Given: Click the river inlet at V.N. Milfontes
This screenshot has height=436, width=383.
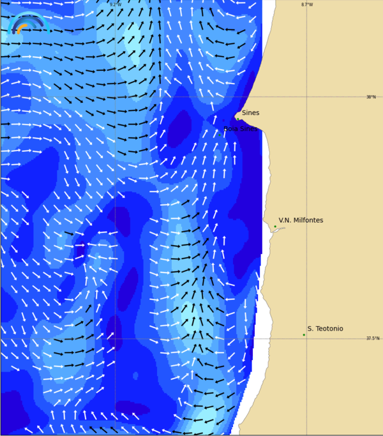Looking at the screenshot, I should coord(276,230).
